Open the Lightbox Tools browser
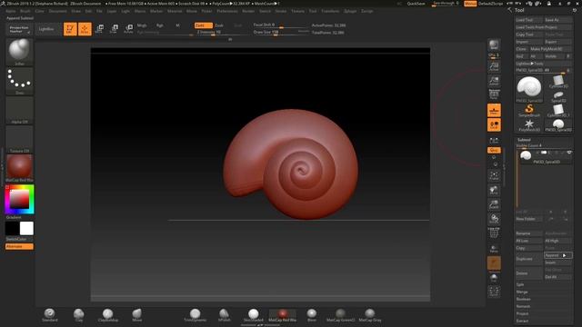Screen dimensions: 582x327 [543, 64]
